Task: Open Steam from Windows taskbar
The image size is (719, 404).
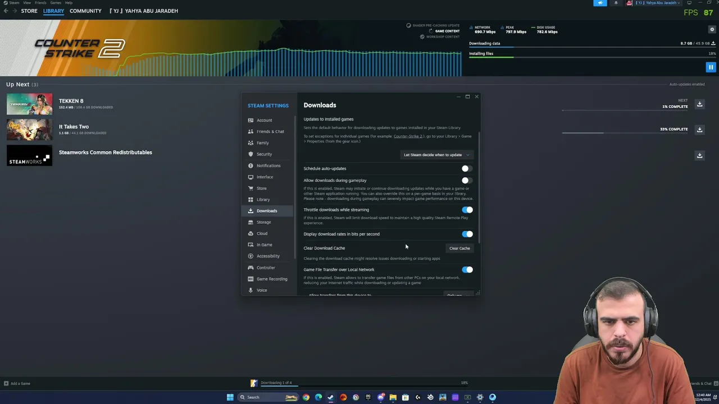Action: point(330,397)
